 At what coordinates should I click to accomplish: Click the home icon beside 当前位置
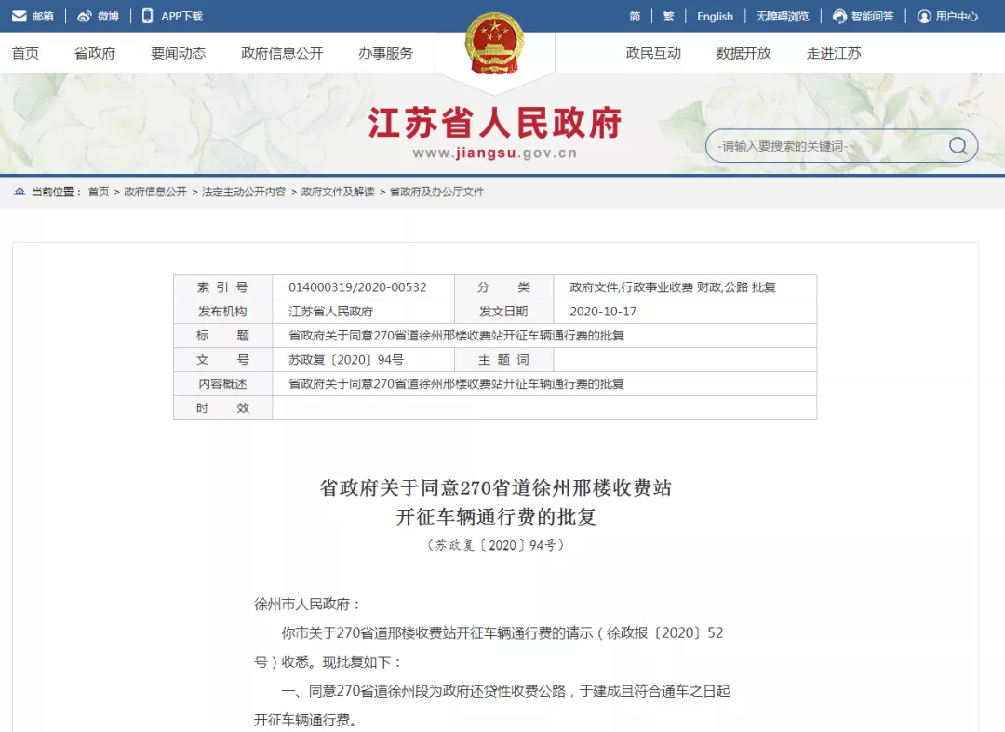click(x=20, y=192)
